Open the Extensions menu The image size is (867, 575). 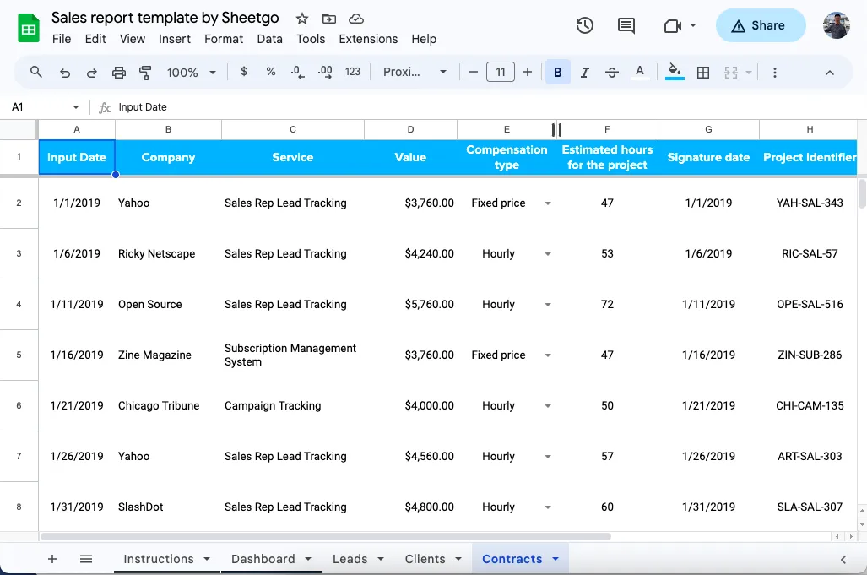[x=368, y=39]
